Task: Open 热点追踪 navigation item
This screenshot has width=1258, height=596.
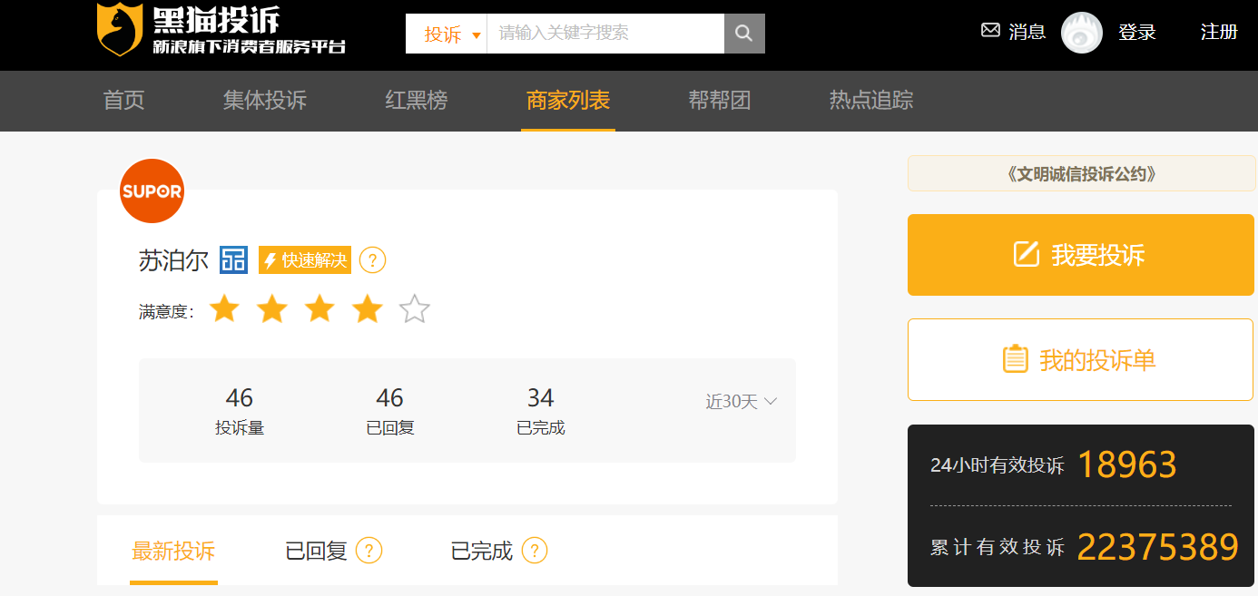Action: point(871,101)
